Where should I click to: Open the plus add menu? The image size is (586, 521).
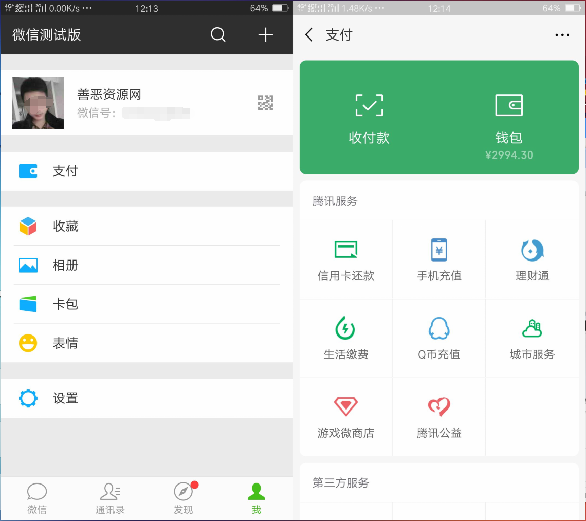point(265,35)
